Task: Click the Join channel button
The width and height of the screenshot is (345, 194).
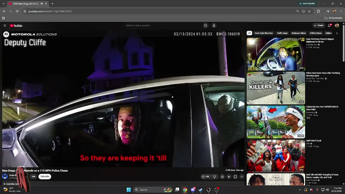Action: pyautogui.click(x=33, y=176)
